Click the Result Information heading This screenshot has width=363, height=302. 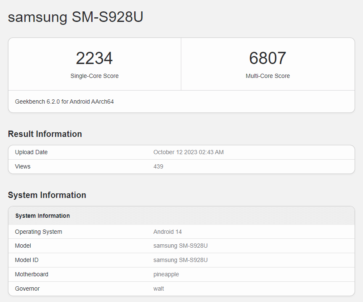45,134
